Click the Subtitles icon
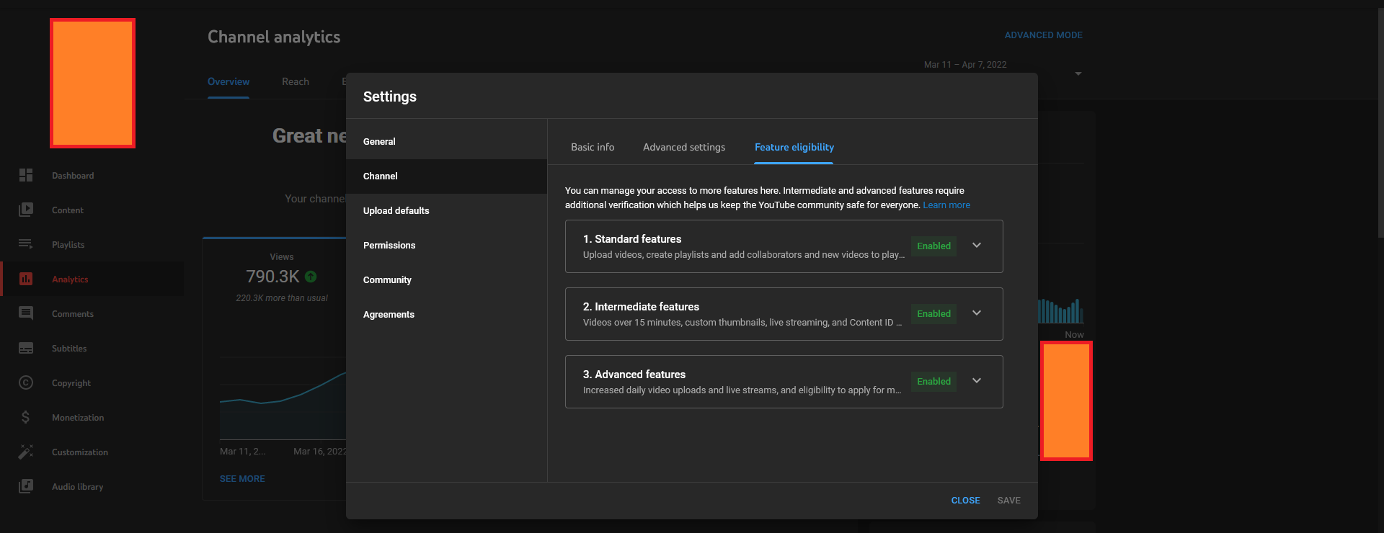 (26, 348)
